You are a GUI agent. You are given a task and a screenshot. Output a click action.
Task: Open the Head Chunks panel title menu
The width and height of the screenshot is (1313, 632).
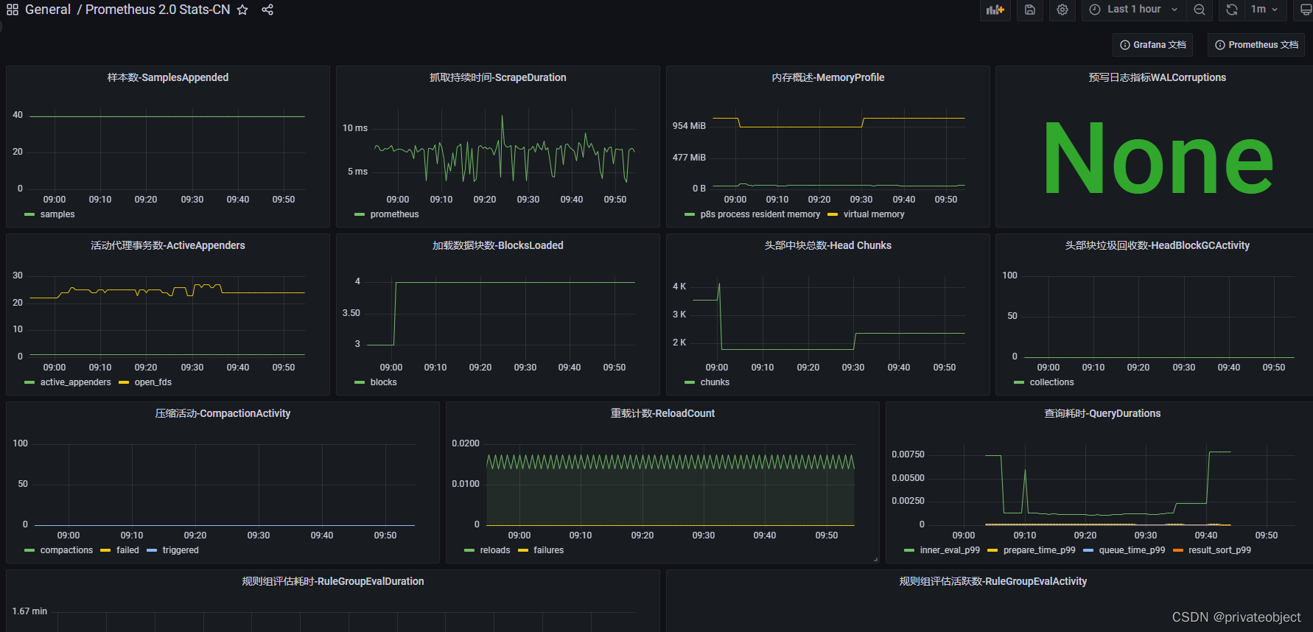tap(827, 245)
